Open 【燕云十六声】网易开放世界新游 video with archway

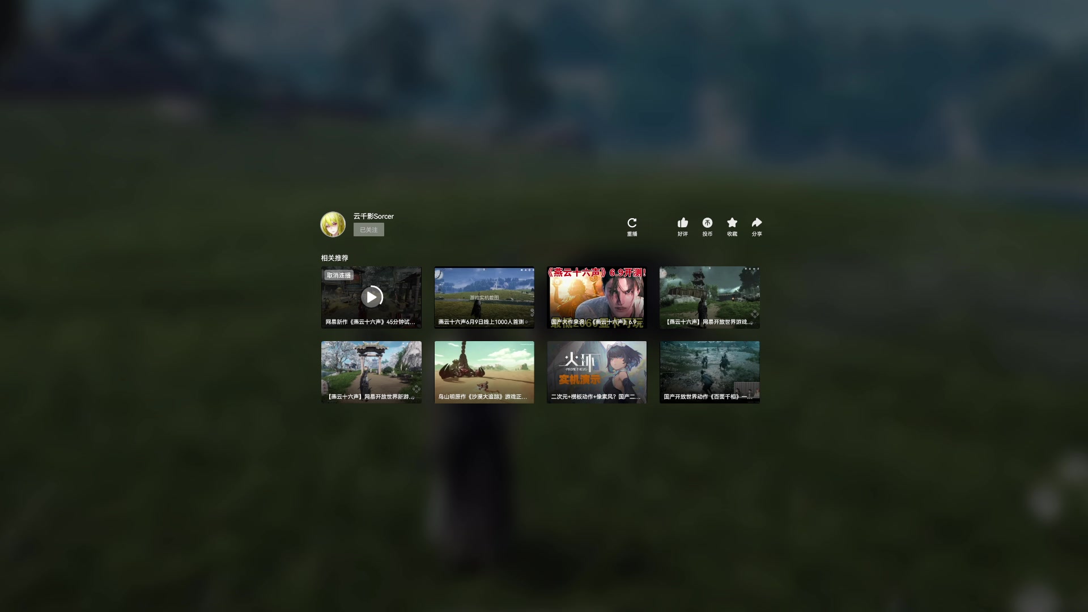[x=371, y=372]
